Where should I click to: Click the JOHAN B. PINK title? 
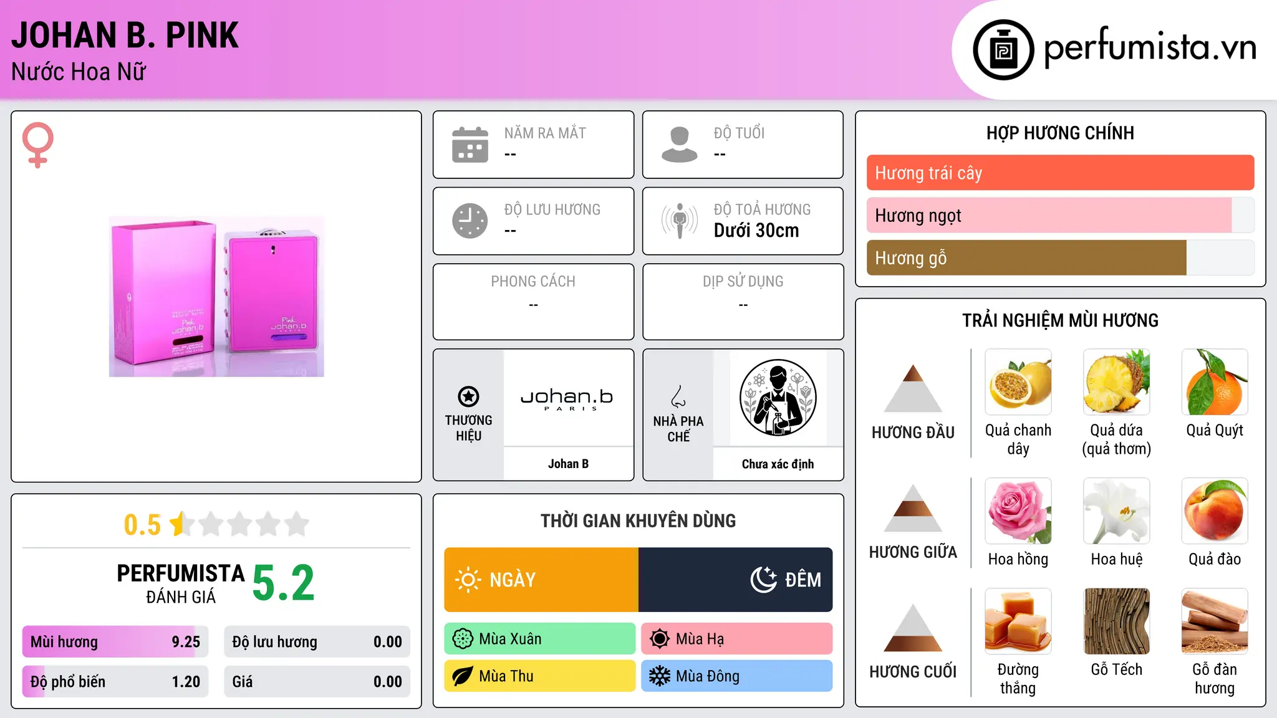125,35
